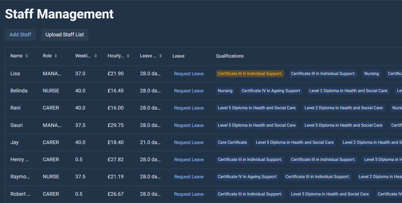Open the Weekly column sorting control
This screenshot has width=402, height=203.
[x=95, y=56]
